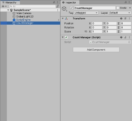Open the Hierarchy panel options menu
The height and width of the screenshot is (121, 132).
[58, 2]
